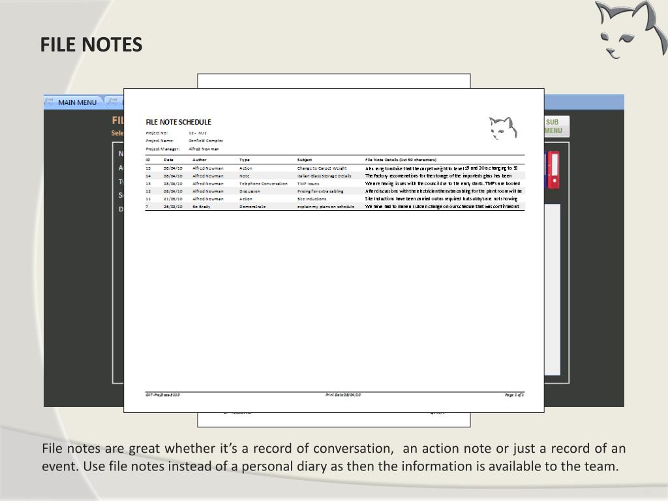Click the 'File Note Details' column header
Image resolution: width=668 pixels, height=501 pixels.
point(401,160)
